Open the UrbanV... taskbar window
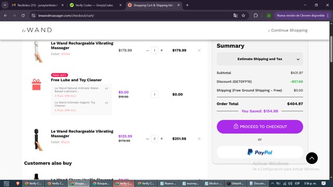333x187 pixels. 235,183
